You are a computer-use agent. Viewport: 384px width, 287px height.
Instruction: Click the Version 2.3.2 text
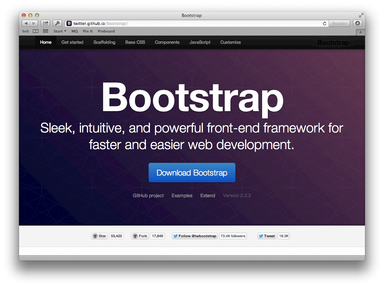[x=237, y=196]
